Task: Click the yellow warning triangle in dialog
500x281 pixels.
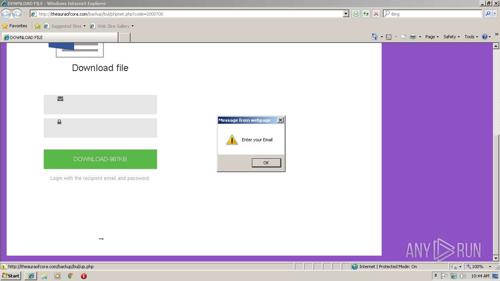Action: [x=232, y=140]
